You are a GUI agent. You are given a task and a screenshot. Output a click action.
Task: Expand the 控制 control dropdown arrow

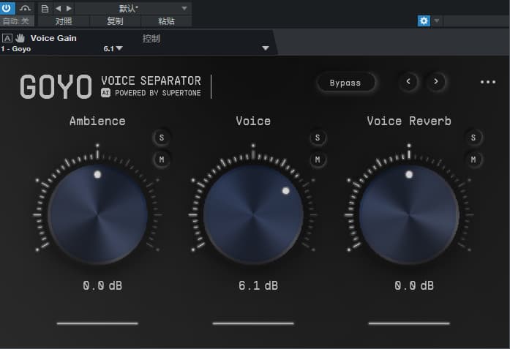tap(266, 48)
